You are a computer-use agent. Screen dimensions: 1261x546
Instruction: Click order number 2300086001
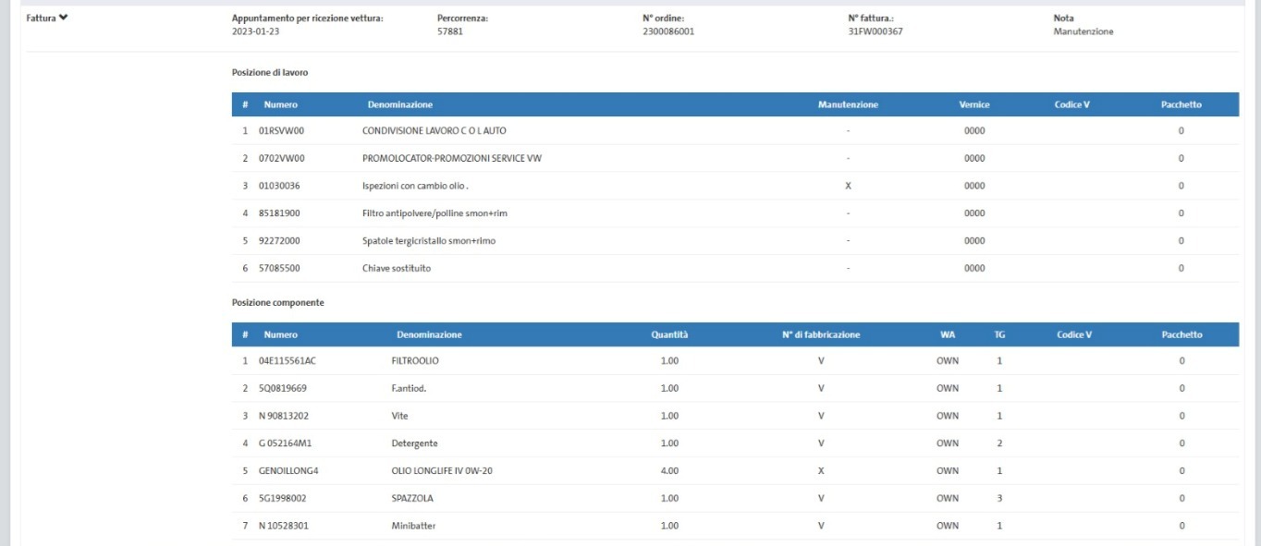667,31
